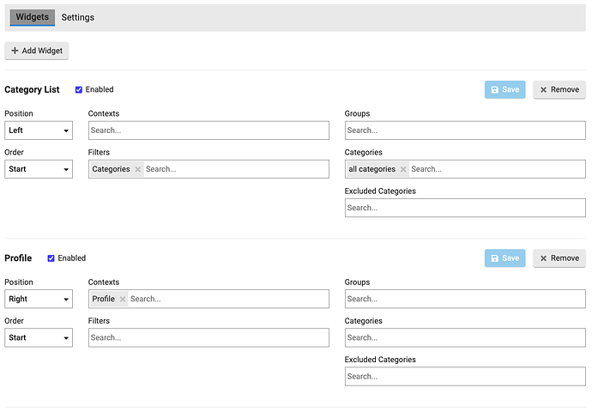Switch to the Widgets tab
Image resolution: width=592 pixels, height=412 pixels.
click(33, 17)
